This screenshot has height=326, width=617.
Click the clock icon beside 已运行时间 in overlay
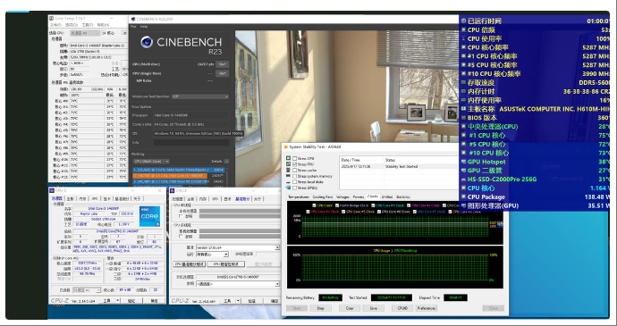pyautogui.click(x=463, y=21)
